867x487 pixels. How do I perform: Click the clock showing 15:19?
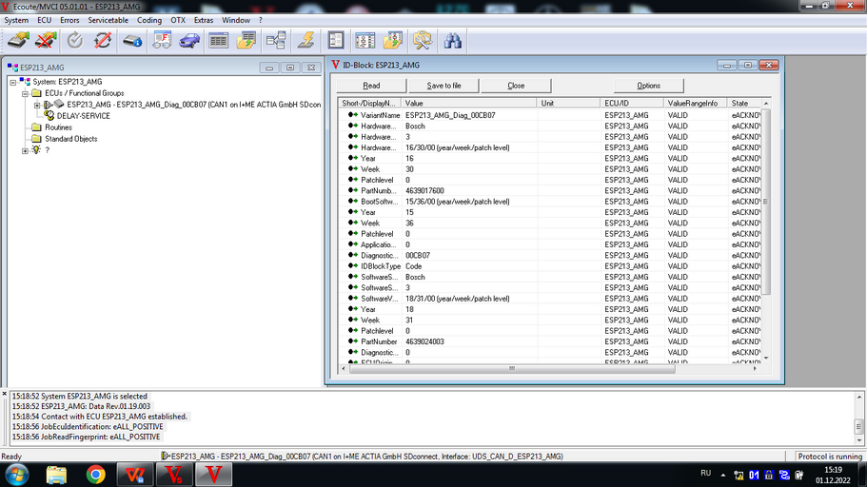click(x=832, y=470)
